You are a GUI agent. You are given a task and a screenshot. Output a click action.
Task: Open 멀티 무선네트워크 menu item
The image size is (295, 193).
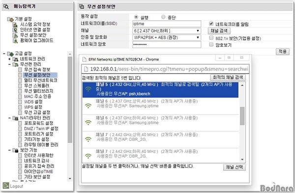click(40, 80)
